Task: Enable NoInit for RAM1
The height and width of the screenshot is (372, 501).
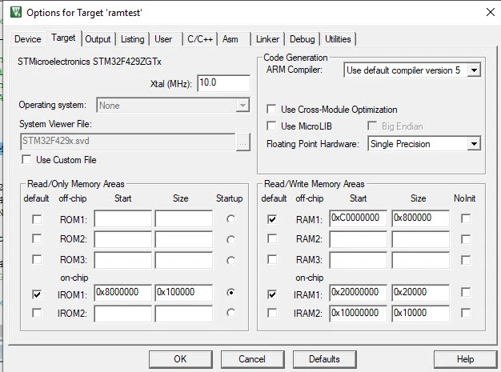Action: tap(466, 218)
